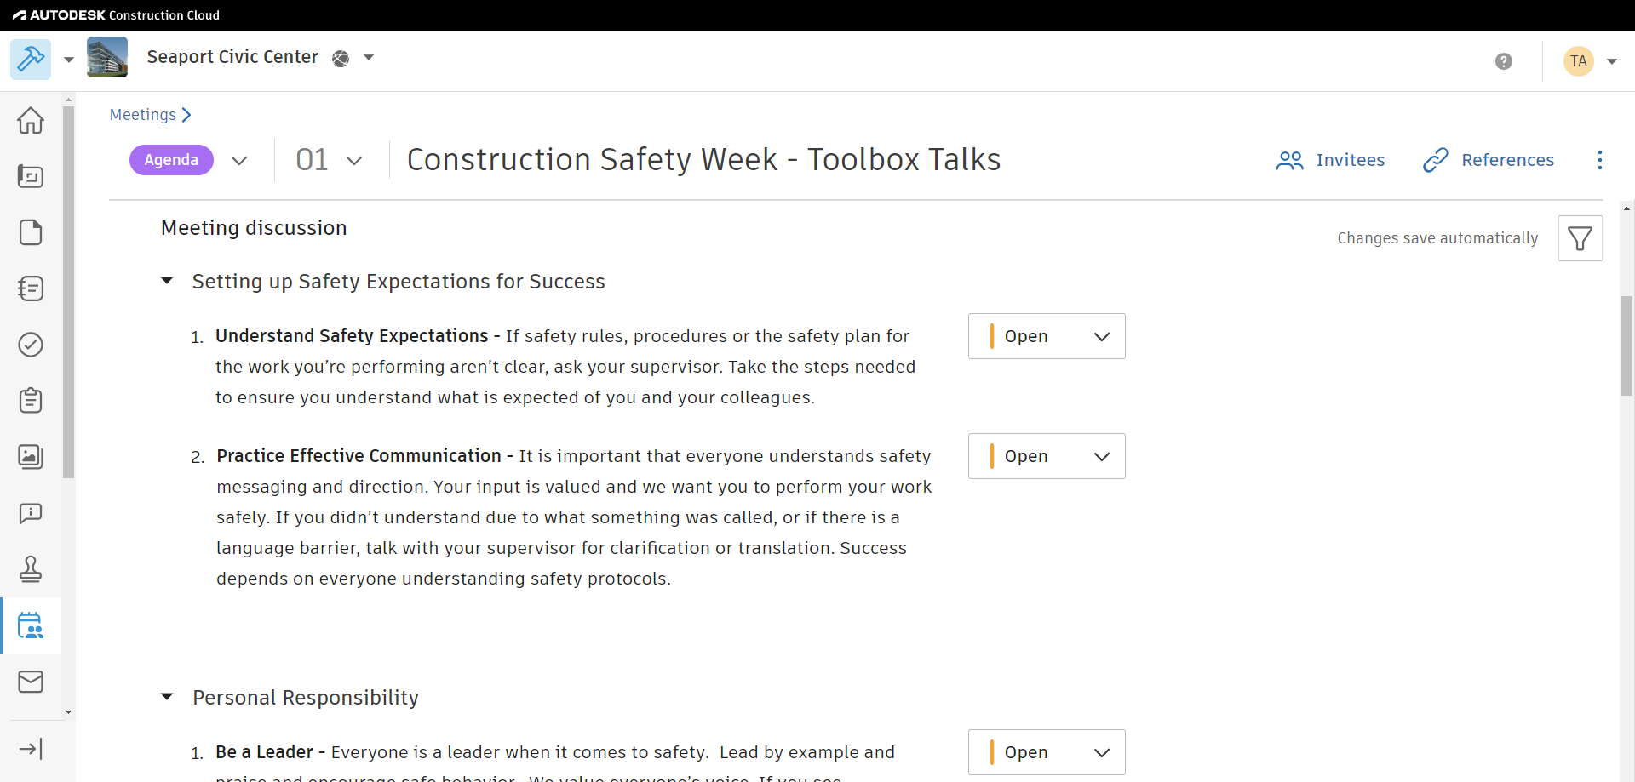Screen dimensions: 1635x782
Task: Collapse the Personal Responsibility section
Action: pyautogui.click(x=168, y=697)
